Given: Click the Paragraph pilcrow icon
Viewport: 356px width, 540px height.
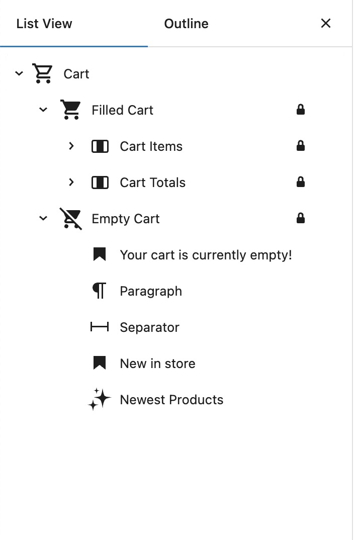Looking at the screenshot, I should [100, 291].
